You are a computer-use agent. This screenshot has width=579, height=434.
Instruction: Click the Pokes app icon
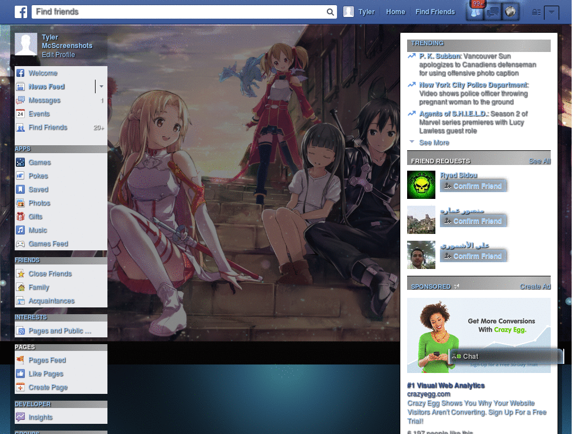[21, 176]
